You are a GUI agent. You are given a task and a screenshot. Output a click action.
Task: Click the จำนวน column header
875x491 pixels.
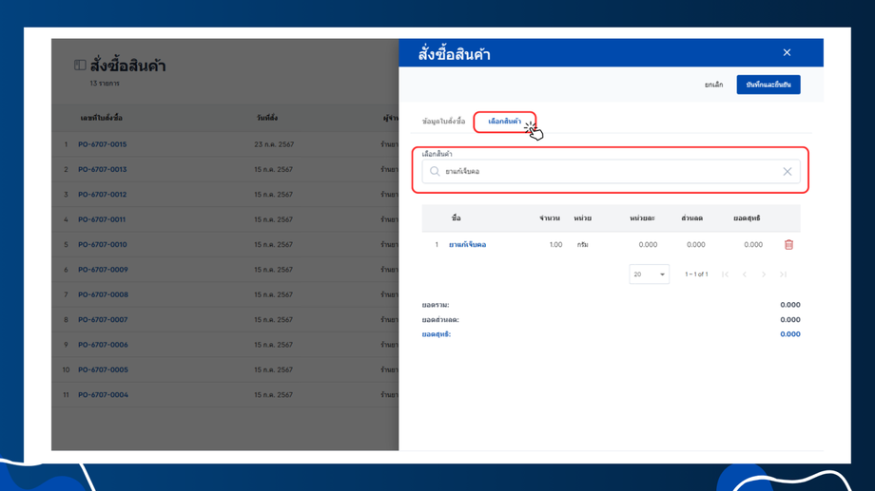[550, 217]
